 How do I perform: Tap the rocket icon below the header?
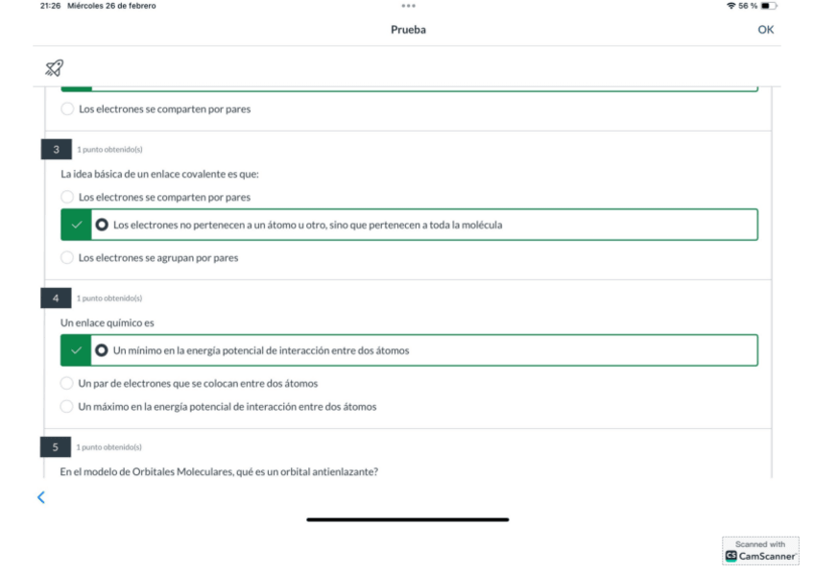[55, 67]
